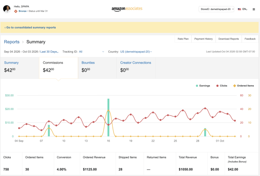This screenshot has width=260, height=176.
Task: Select the Summary earnings tab
Action: point(20,68)
